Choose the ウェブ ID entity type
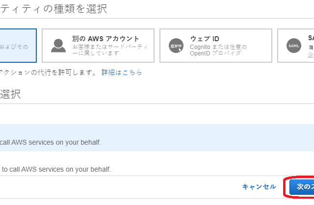Image resolution: width=314 pixels, height=205 pixels. pyautogui.click(x=216, y=45)
